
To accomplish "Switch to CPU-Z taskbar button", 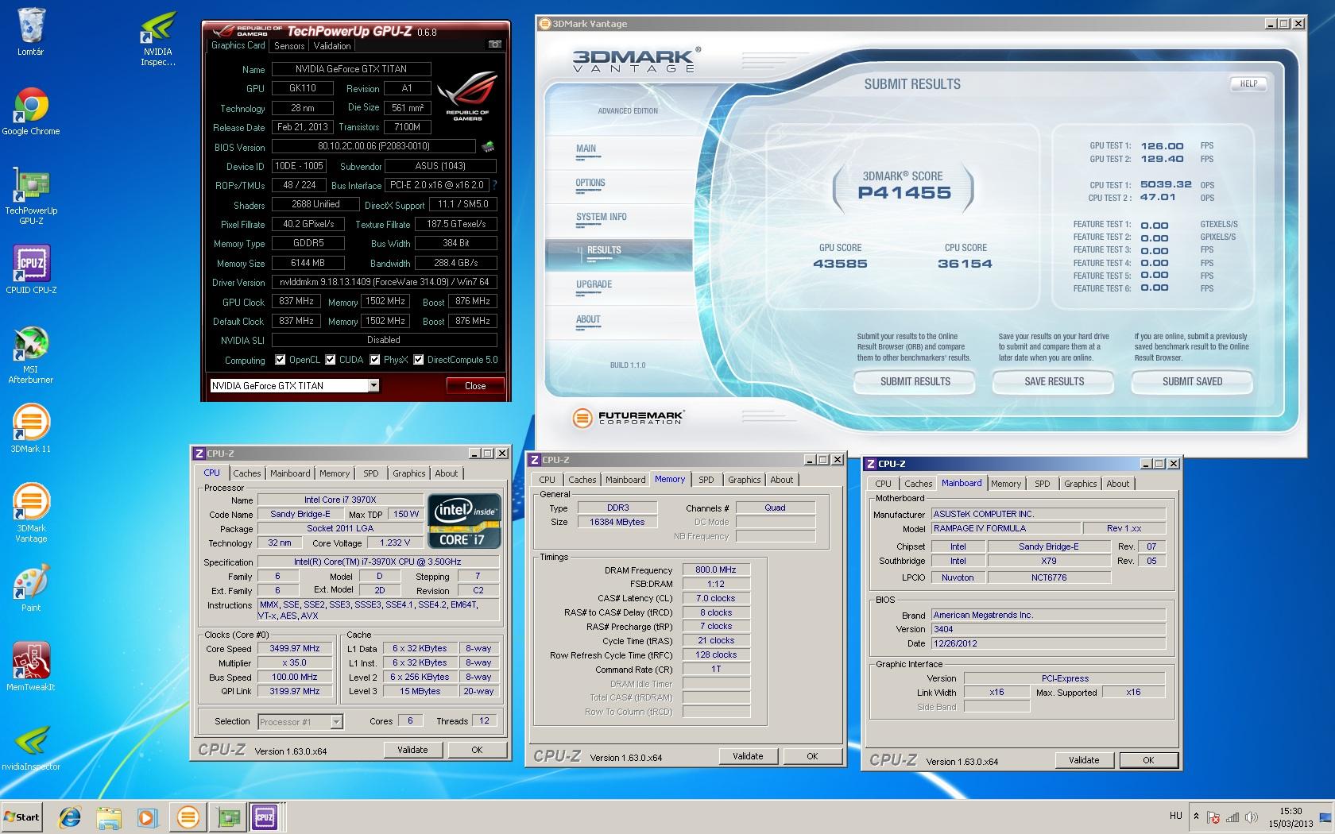I will (x=265, y=817).
